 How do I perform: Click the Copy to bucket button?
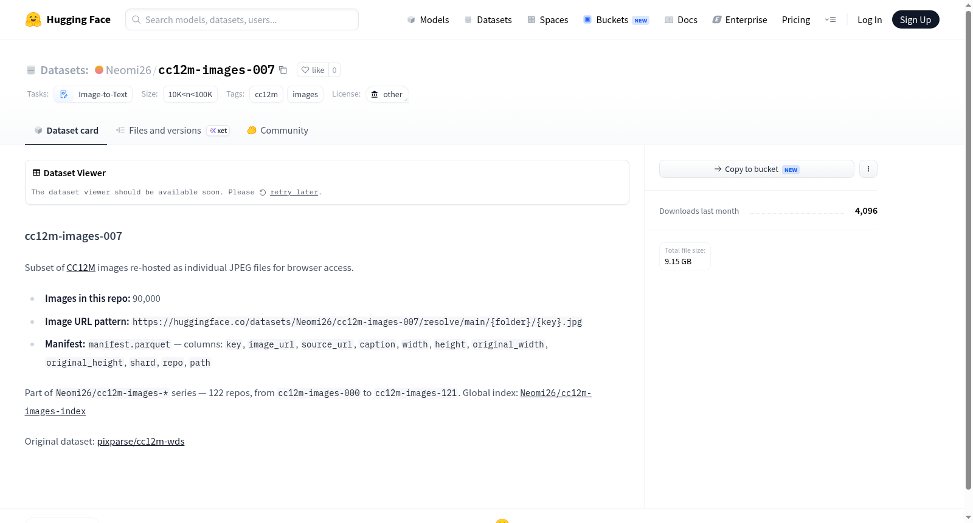click(x=757, y=169)
